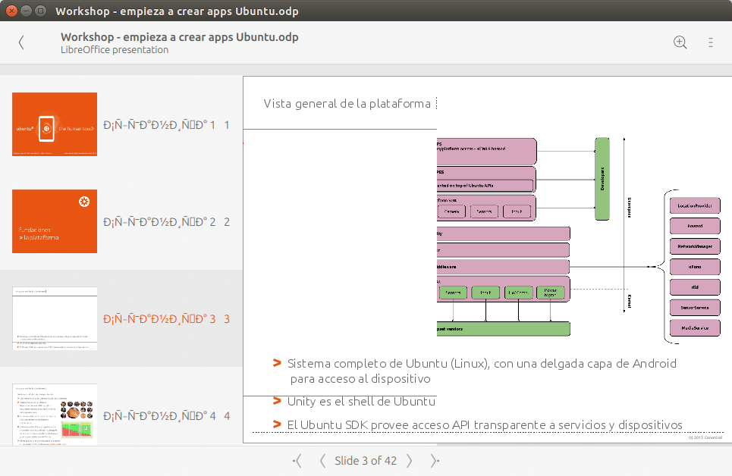This screenshot has height=476, width=732.
Task: Click the LocationProvider box in the diagram
Action: pyautogui.click(x=695, y=205)
